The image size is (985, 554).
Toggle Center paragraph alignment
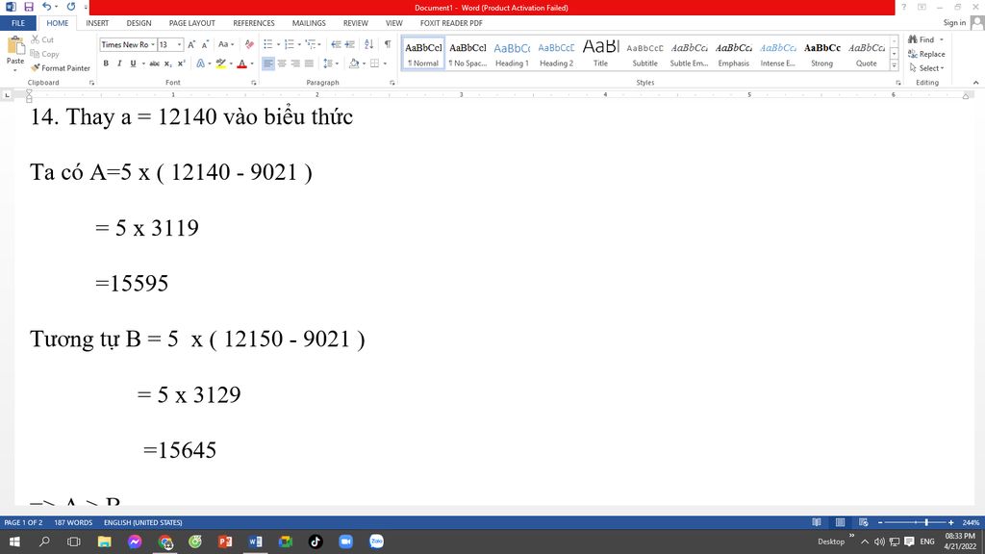pyautogui.click(x=282, y=63)
